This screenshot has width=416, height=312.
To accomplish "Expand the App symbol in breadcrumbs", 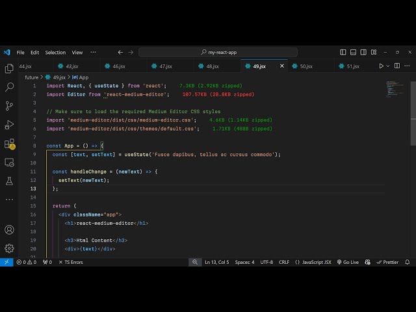I will tap(81, 77).
